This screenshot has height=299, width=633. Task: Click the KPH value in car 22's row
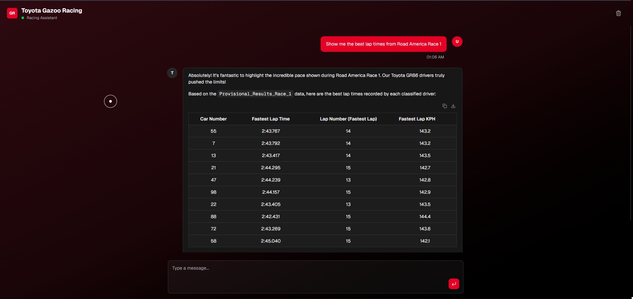pos(425,204)
